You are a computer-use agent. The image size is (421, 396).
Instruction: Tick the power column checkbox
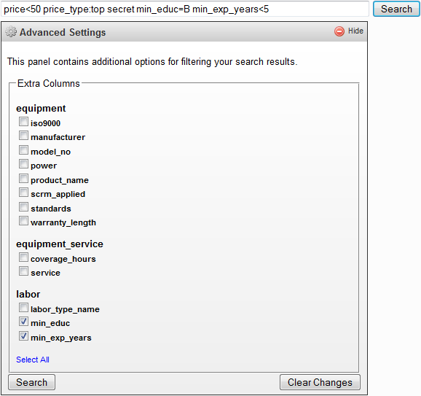point(23,164)
